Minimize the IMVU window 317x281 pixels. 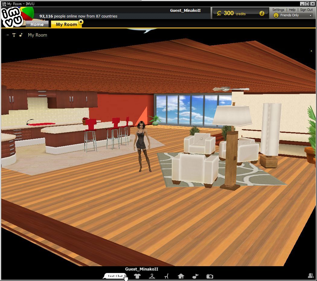302,4
